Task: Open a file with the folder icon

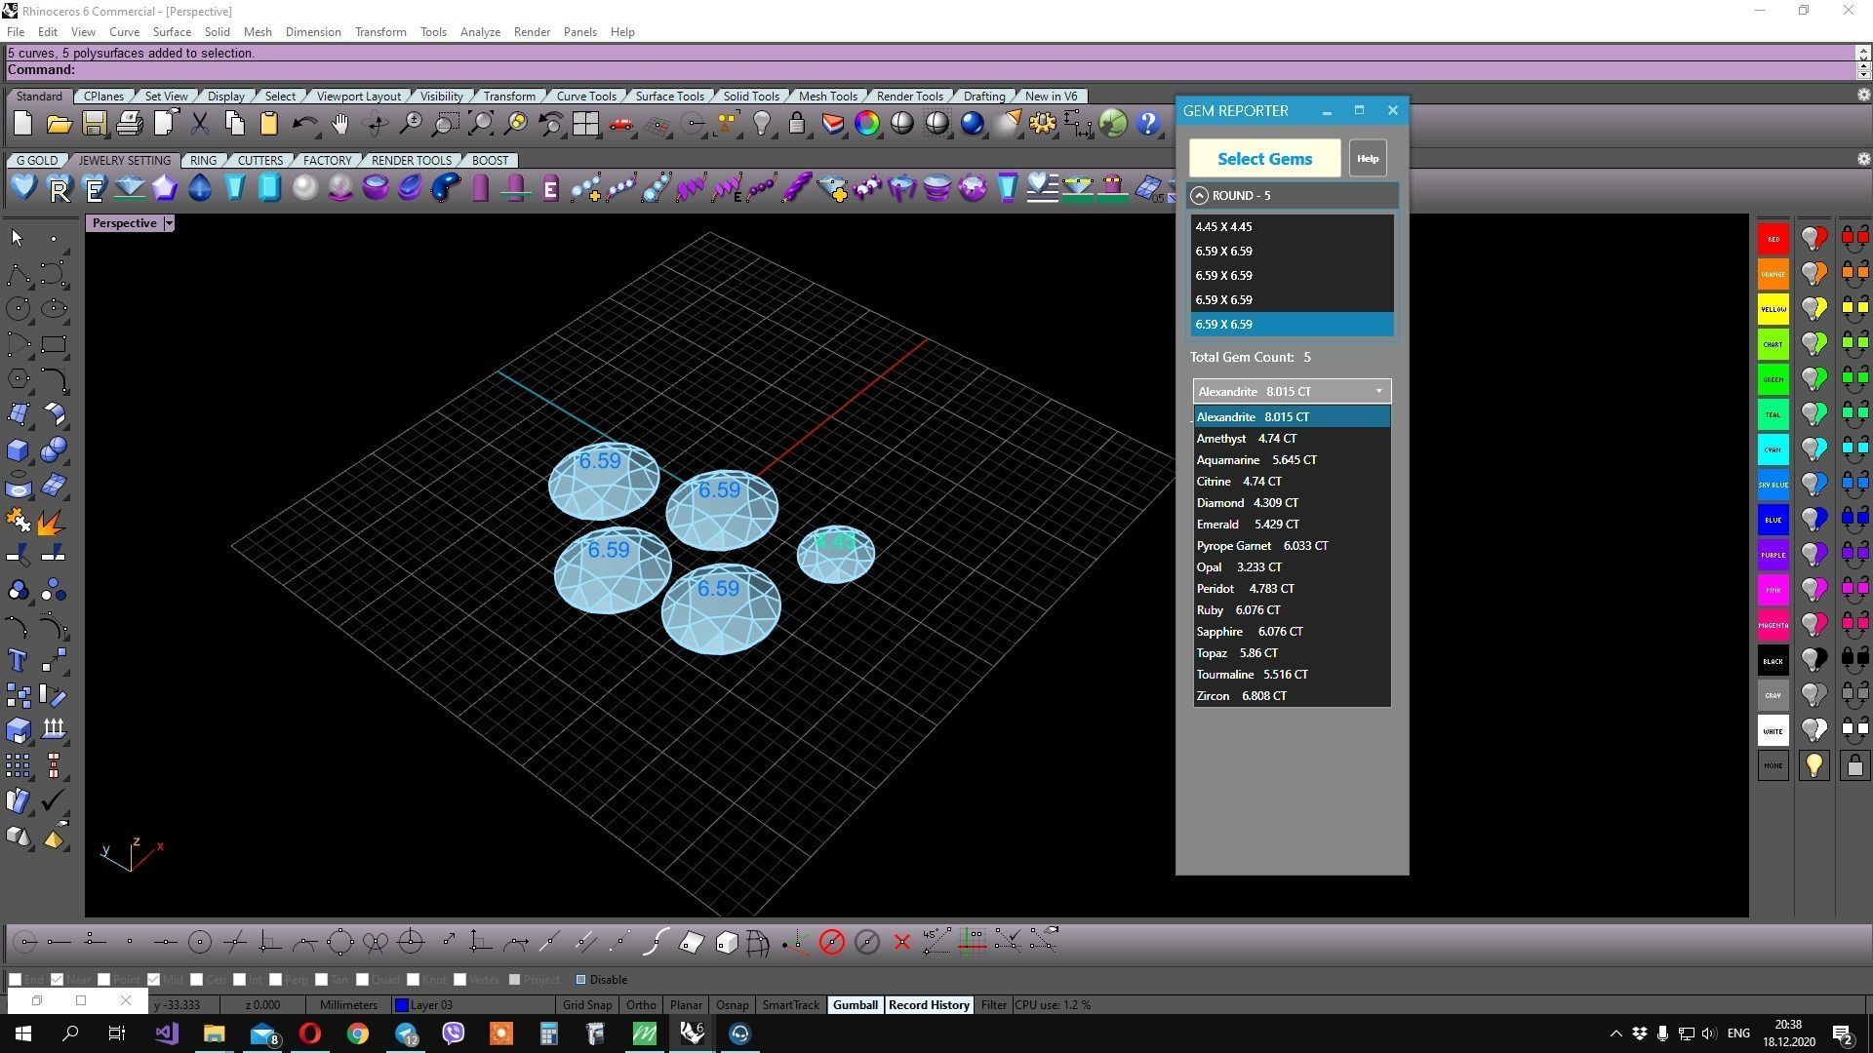Action: pyautogui.click(x=59, y=124)
